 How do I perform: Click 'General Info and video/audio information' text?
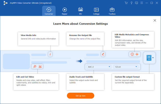pyautogui.click(x=38, y=39)
